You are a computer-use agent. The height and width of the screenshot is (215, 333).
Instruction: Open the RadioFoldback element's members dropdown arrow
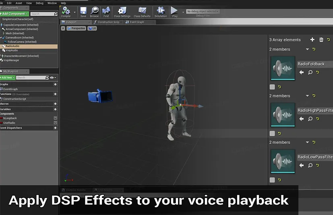307,49
